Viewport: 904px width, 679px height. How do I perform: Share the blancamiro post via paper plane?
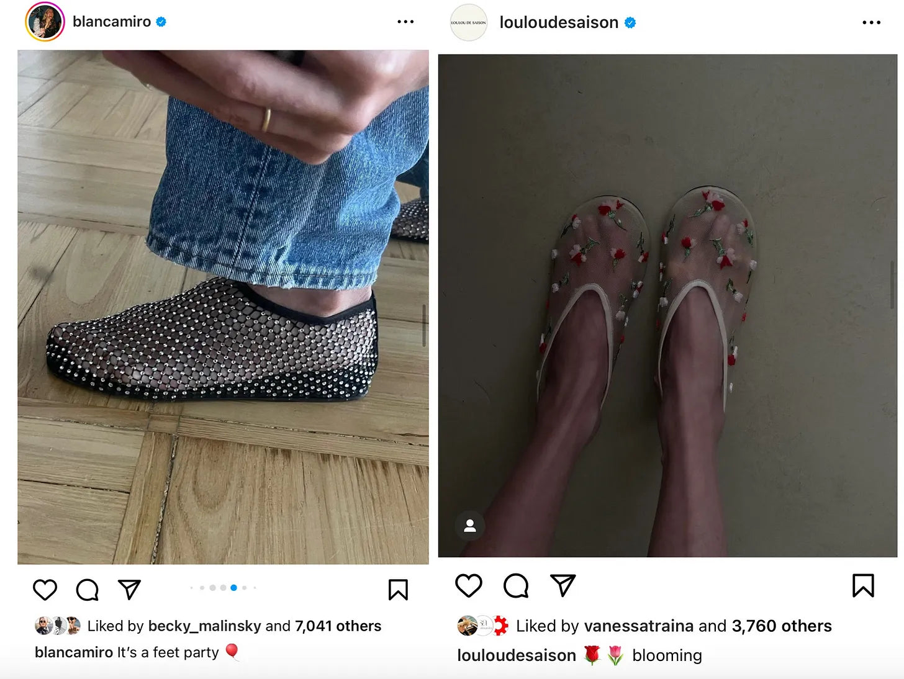tap(129, 589)
